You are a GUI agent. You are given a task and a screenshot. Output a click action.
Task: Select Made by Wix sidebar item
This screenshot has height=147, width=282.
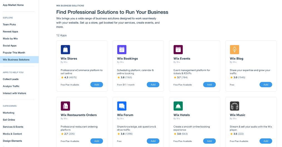tap(10, 38)
